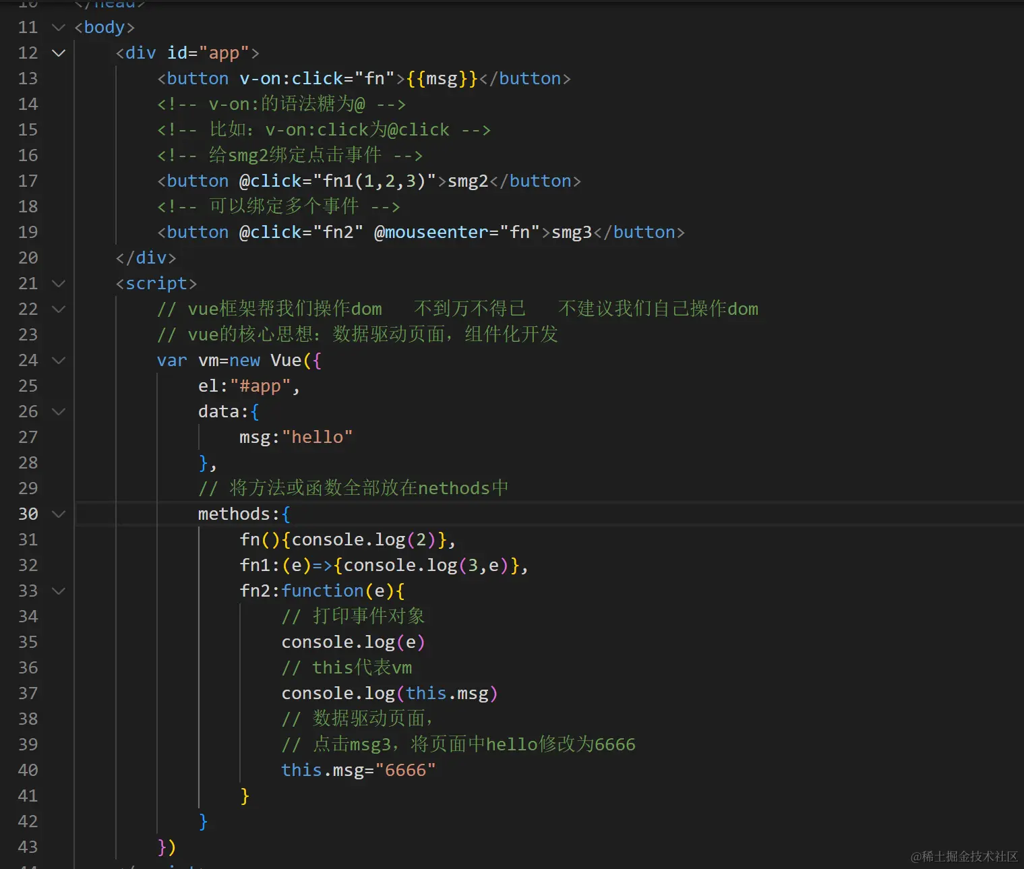This screenshot has width=1024, height=869.
Task: Click line number 28 in the gutter
Action: pos(28,463)
